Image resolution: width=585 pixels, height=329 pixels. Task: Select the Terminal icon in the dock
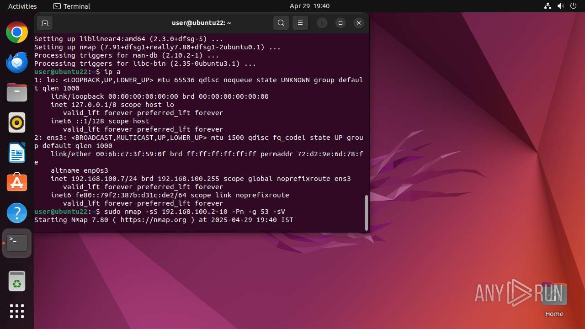click(17, 244)
